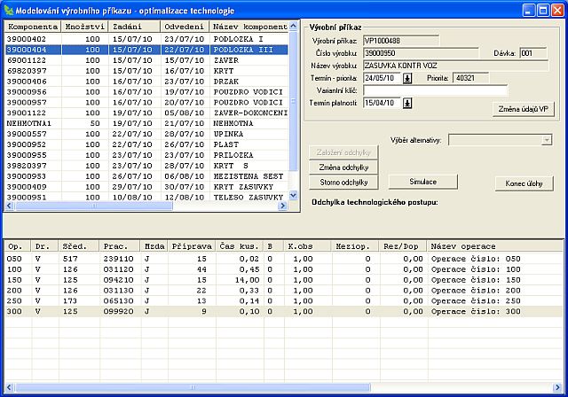Click right arrow of components horizontal scrollbar
Screen dimensions: 568x397
tap(282, 206)
